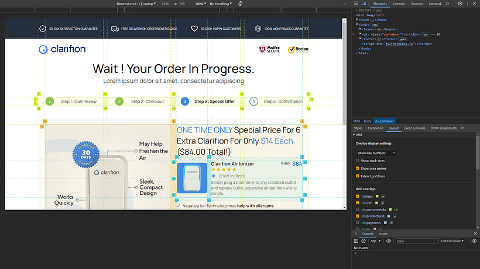Open console settings gear
Image resolution: width=480 pixels, height=269 pixels.
click(x=475, y=241)
